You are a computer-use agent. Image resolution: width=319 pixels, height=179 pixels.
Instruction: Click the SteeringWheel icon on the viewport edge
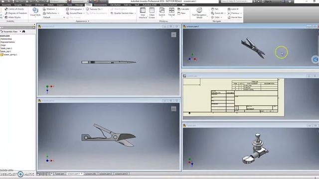tap(316, 60)
